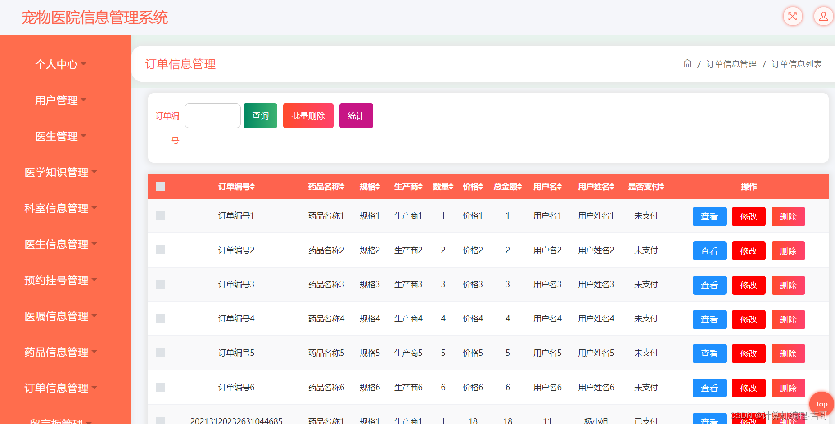
Task: Click the 查询 search button
Action: (x=260, y=116)
